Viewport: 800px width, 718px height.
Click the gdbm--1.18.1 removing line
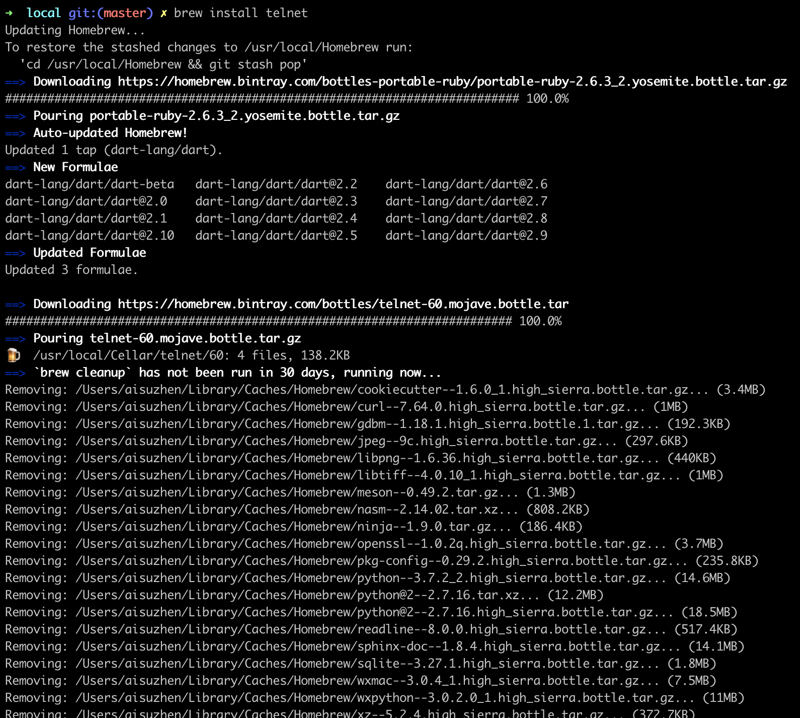click(x=368, y=424)
